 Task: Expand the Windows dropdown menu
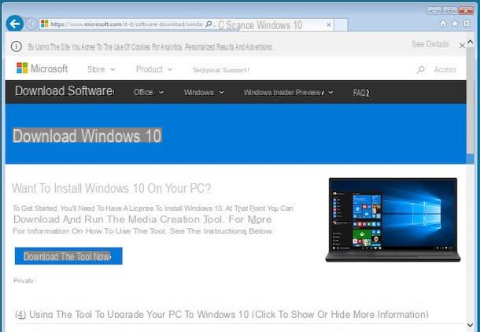[x=204, y=92]
